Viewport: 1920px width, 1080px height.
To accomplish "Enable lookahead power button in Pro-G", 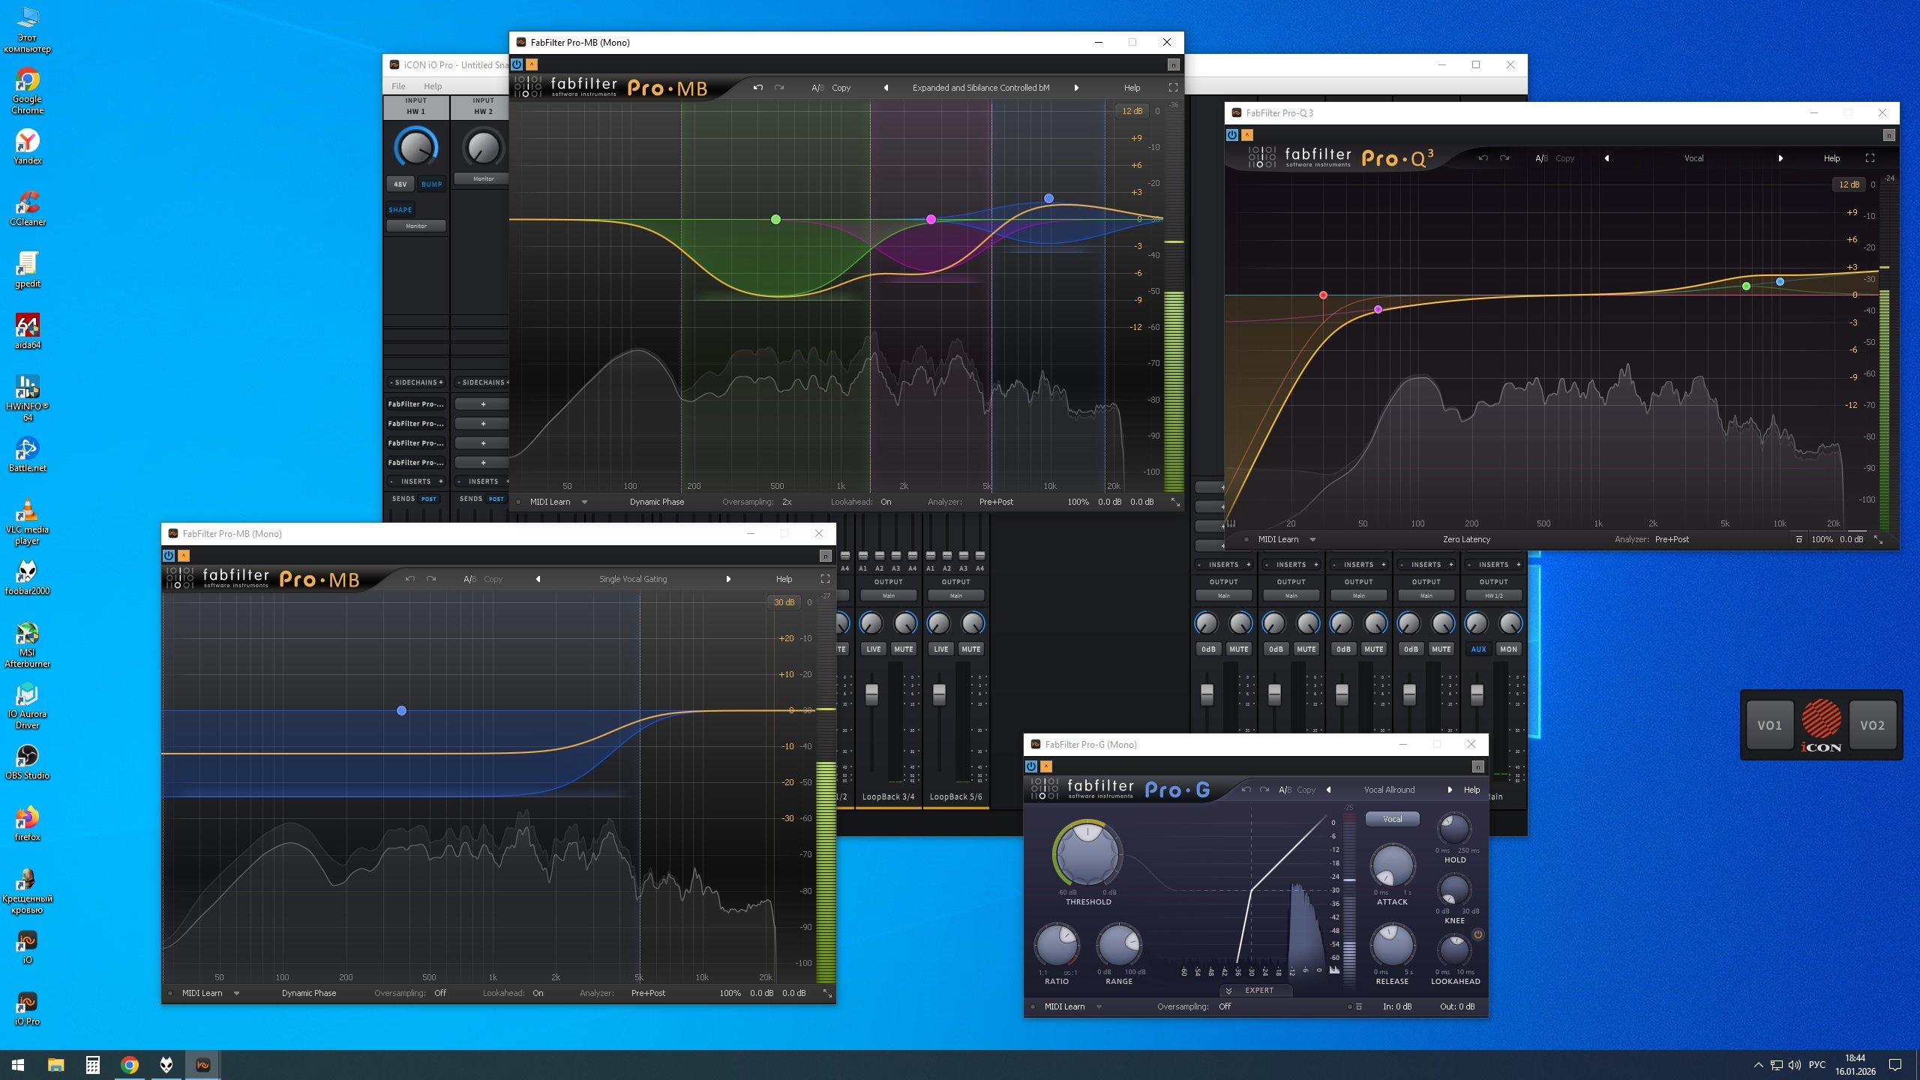I will pos(1477,934).
